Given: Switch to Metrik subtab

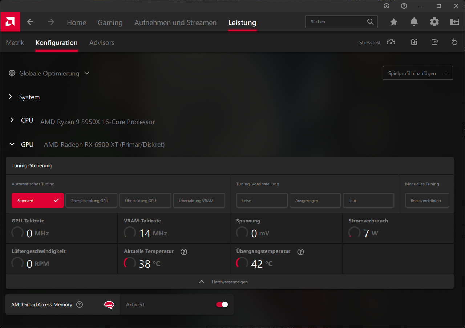Looking at the screenshot, I should click(x=15, y=42).
